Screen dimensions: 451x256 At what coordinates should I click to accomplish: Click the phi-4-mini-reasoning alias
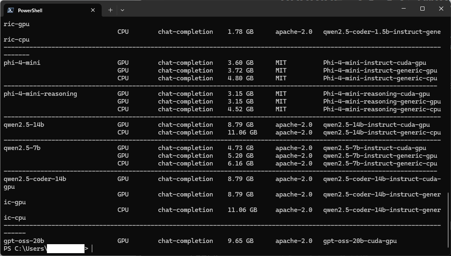point(40,94)
